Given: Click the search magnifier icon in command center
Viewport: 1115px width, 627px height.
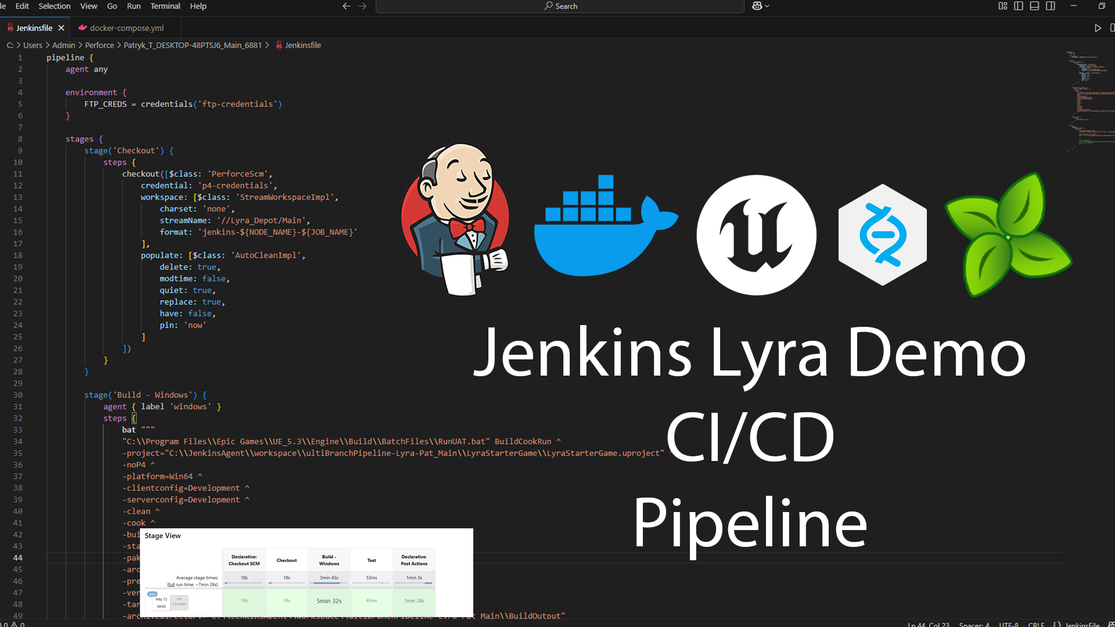Looking at the screenshot, I should [548, 6].
